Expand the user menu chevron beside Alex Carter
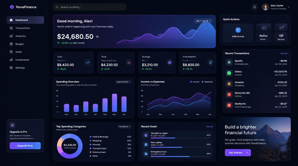Screen dimensions: 298x166 pos(289,7)
